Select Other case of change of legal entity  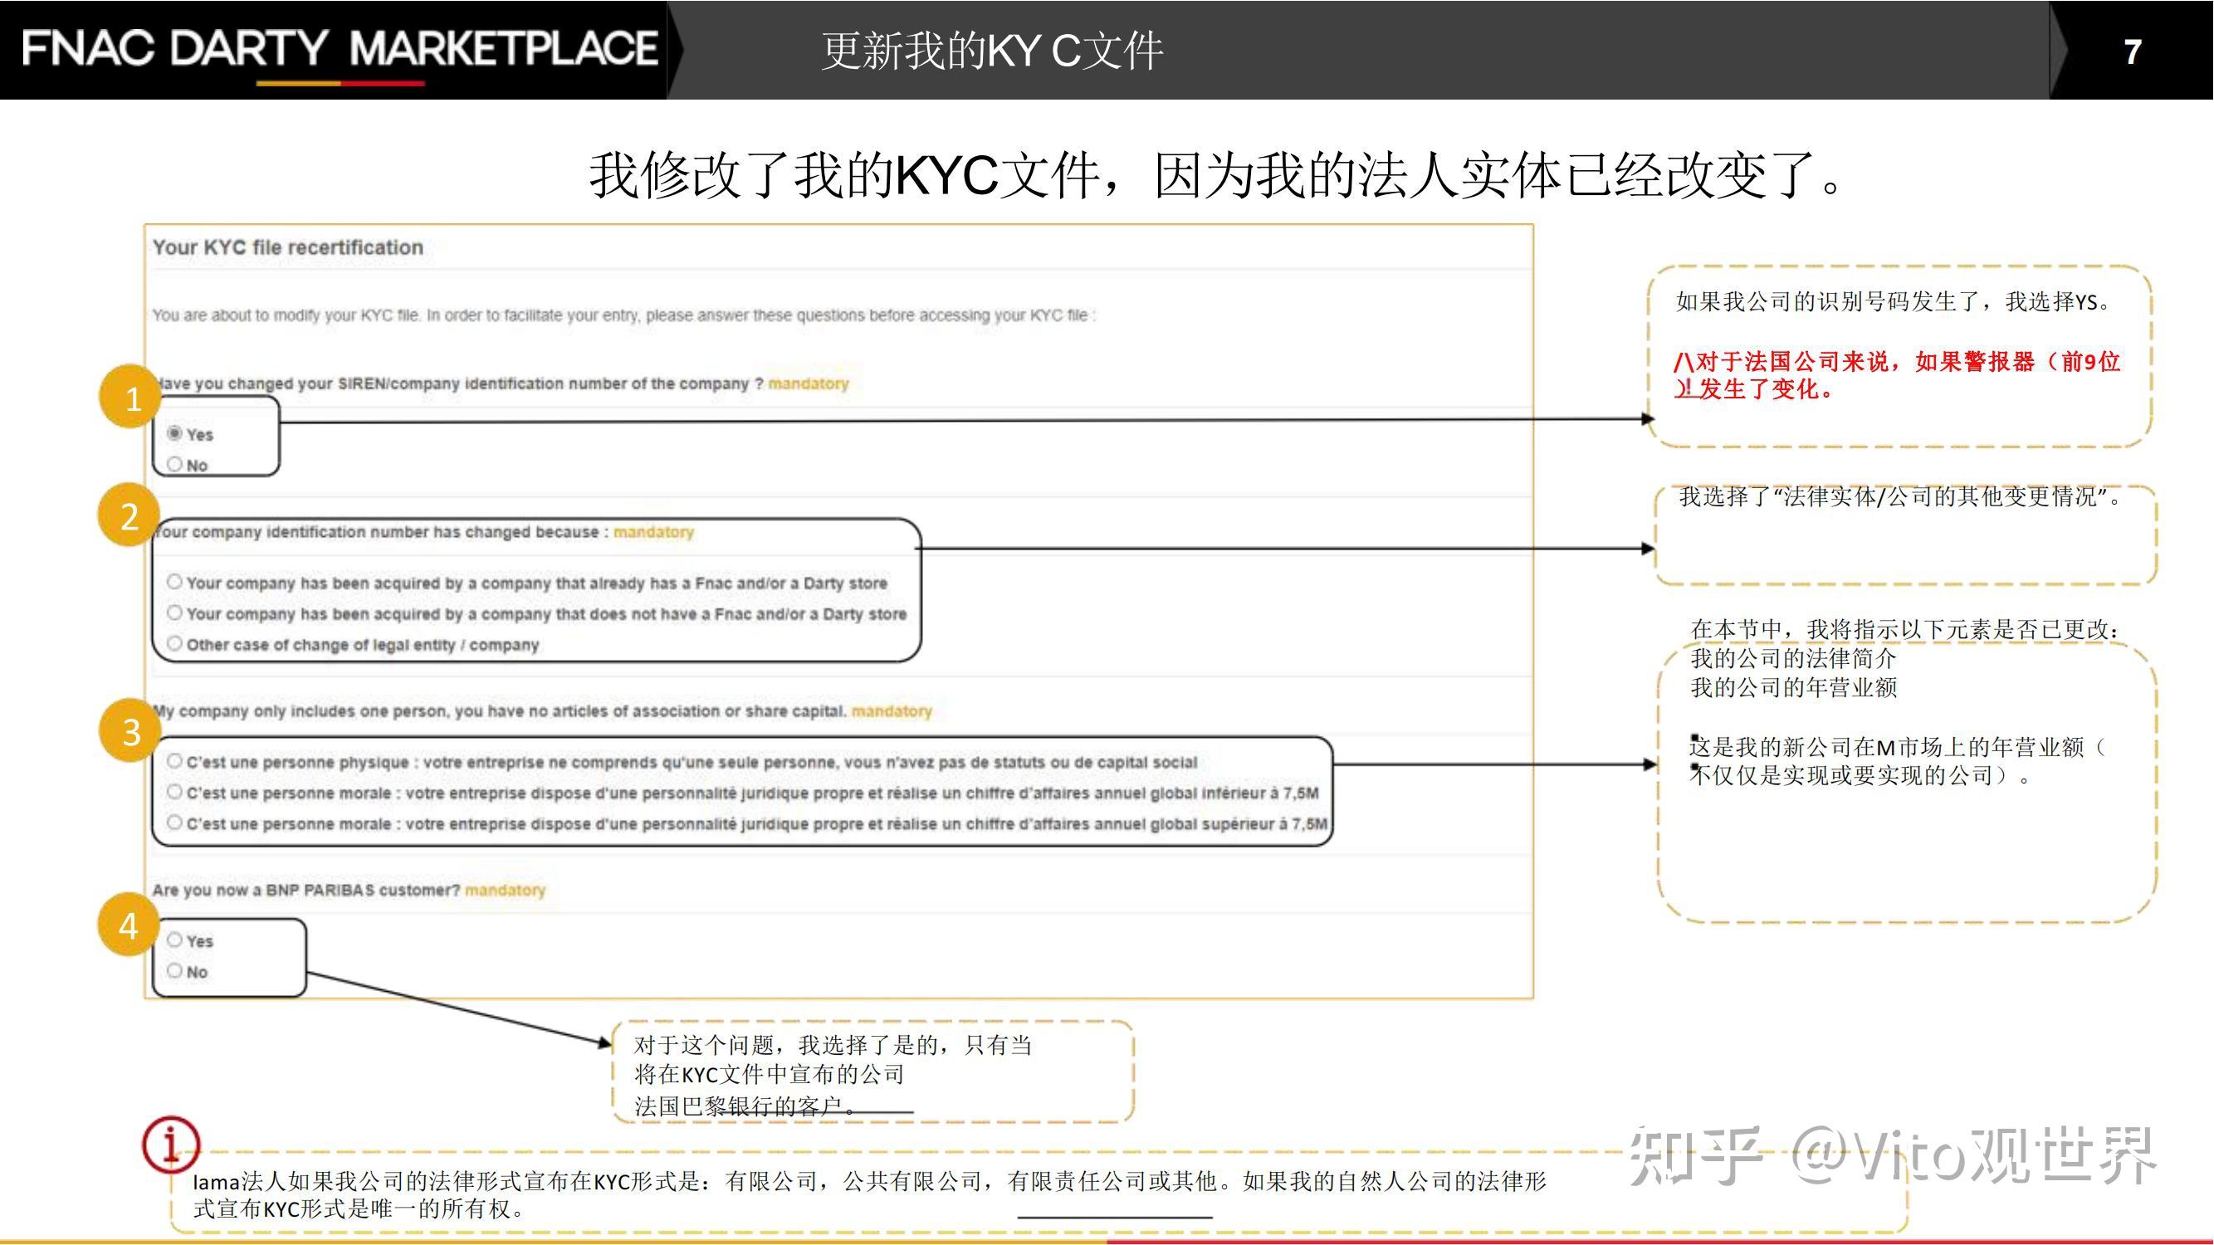pos(174,643)
